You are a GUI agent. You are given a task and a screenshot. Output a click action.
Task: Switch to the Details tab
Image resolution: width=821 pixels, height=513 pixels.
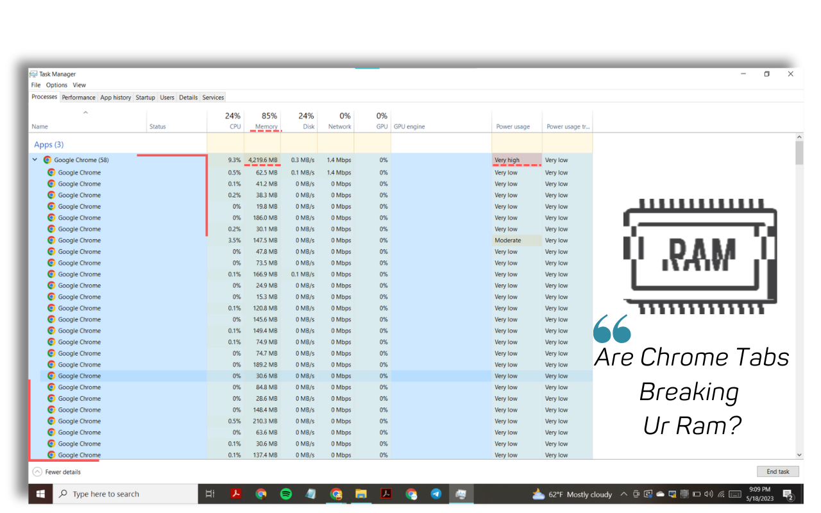189,97
